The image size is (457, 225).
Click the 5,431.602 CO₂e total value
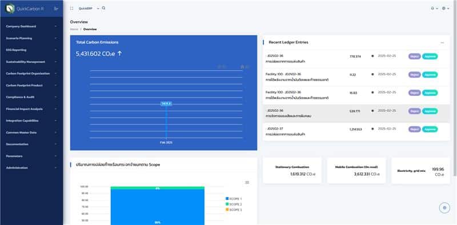[x=95, y=54]
